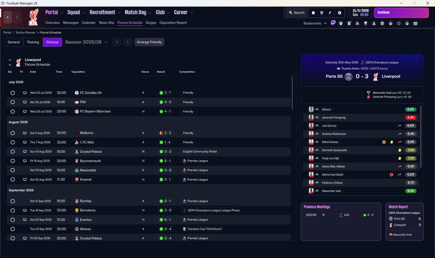435x258 pixels.
Task: Click the 31/5/2026 date button
Action: click(x=361, y=13)
